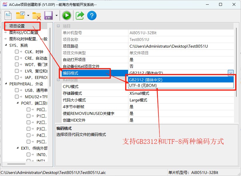Enable the USB，通用串 checkbox
Viewport: 241px width, 176px height.
click(x=17, y=90)
